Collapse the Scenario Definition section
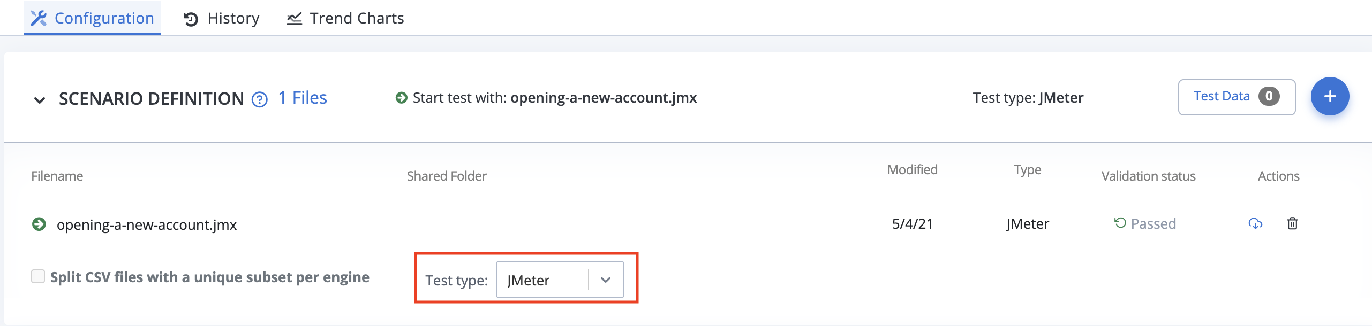 coord(40,100)
